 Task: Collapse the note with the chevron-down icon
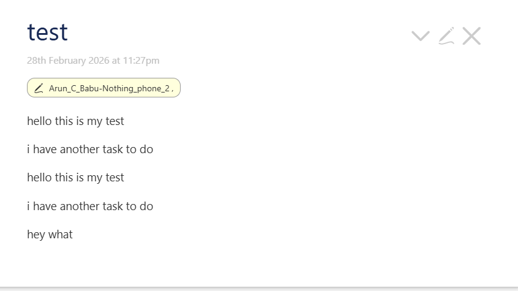click(420, 36)
